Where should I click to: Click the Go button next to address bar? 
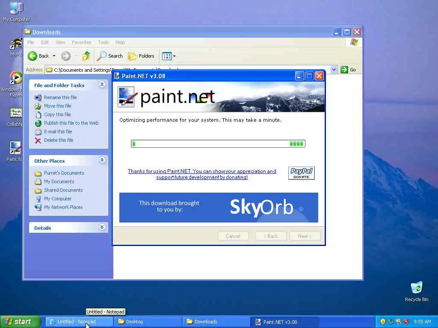[348, 70]
